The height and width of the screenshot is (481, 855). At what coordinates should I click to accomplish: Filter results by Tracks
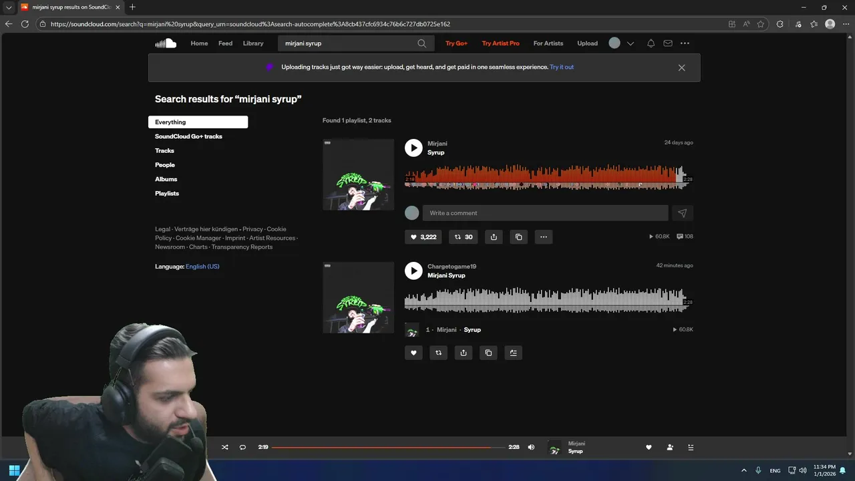coord(164,151)
